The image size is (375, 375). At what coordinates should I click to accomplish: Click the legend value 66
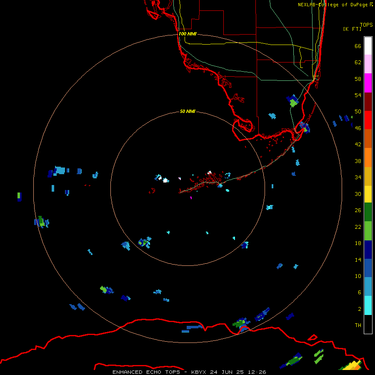pyautogui.click(x=358, y=46)
